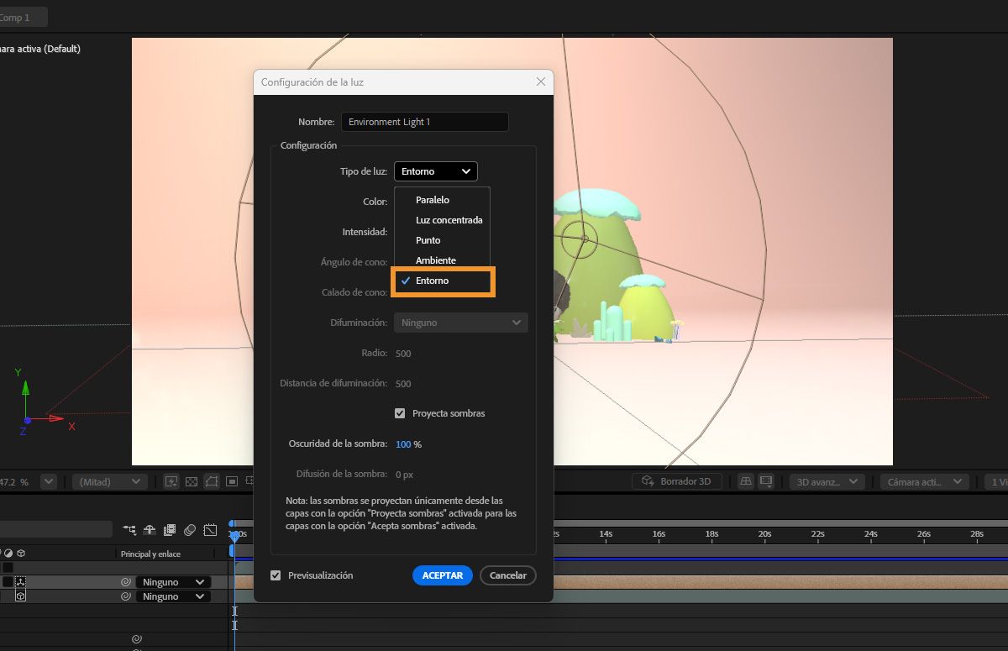Viewport: 1008px width, 651px height.
Task: Close the Configuración de la luz dialog
Action: coord(541,81)
